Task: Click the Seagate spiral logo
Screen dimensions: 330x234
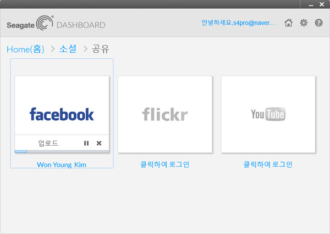Action: tap(45, 24)
